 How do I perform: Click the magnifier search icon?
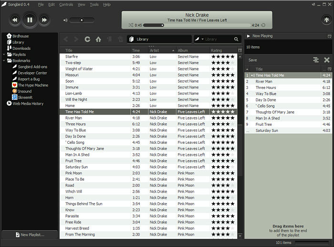[236, 39]
